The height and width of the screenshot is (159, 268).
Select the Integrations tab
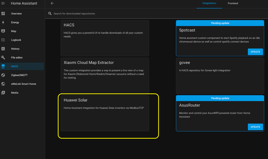209,3
